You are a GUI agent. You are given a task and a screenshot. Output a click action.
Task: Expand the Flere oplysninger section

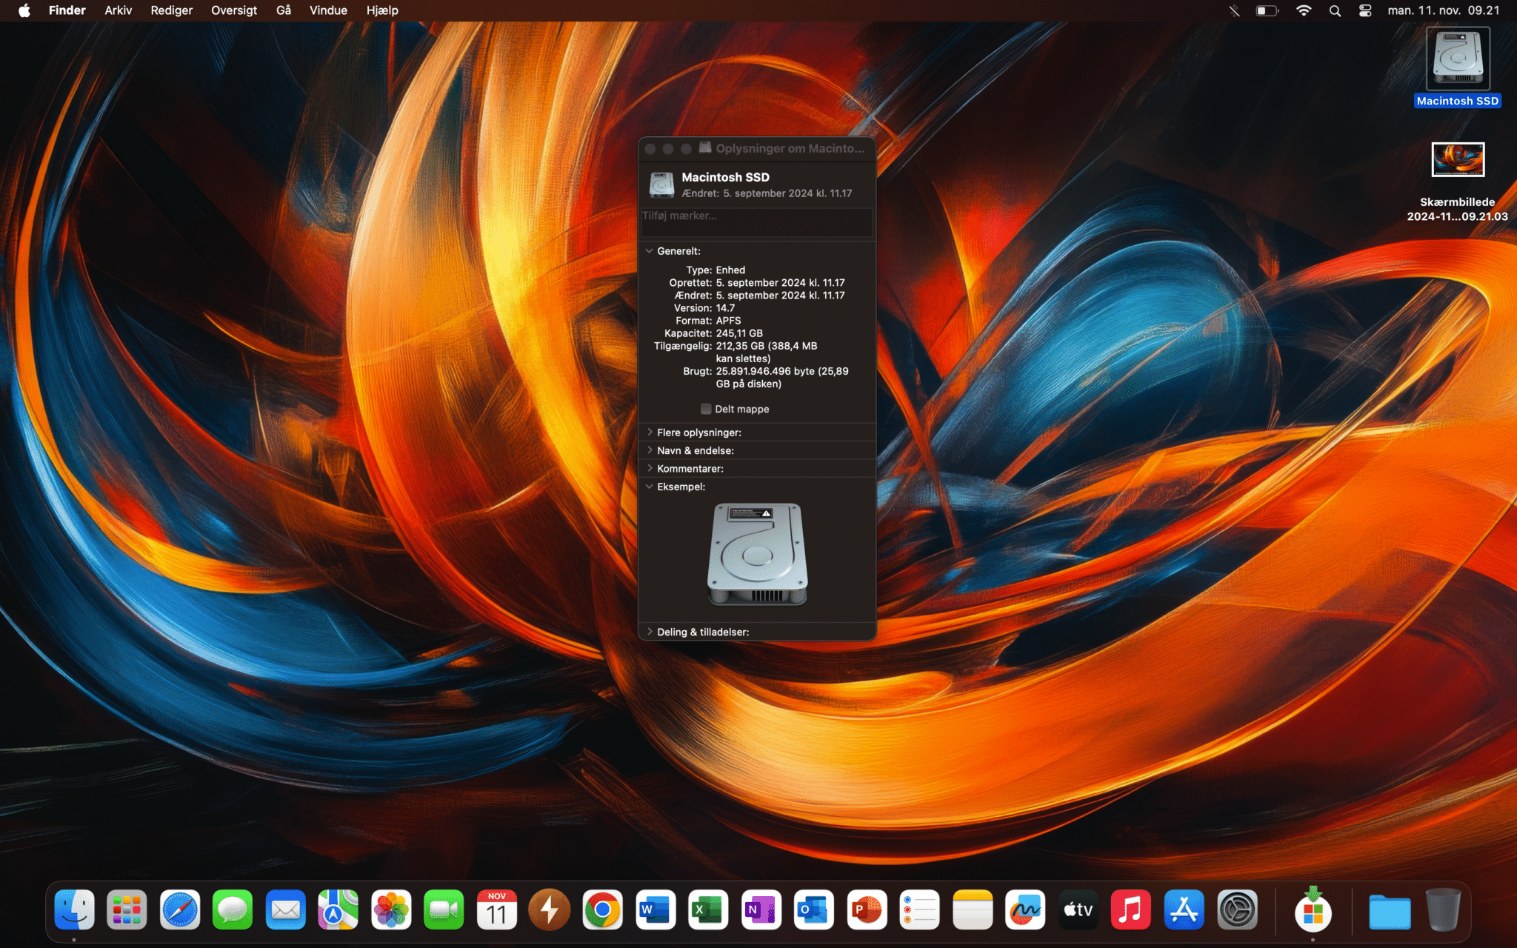[x=650, y=433]
